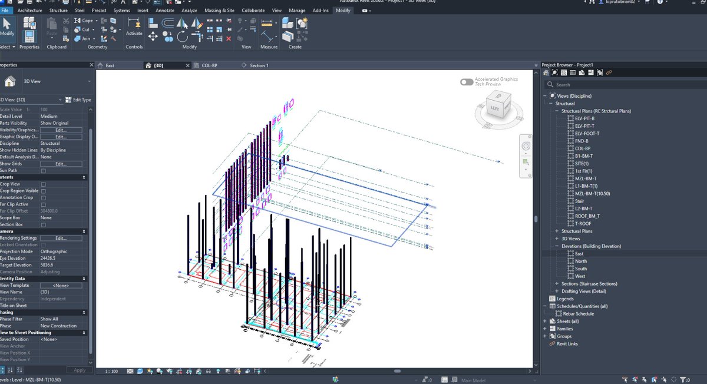This screenshot has height=384, width=707.
Task: Click the Aligned Dimension measure icon
Action: 267,24
